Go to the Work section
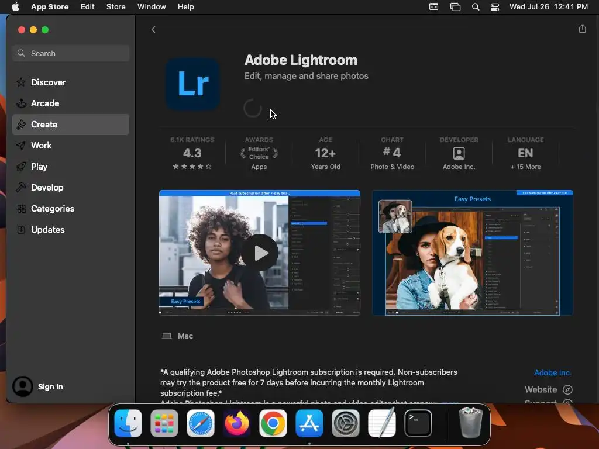Screen dimensions: 599x449 point(71,146)
